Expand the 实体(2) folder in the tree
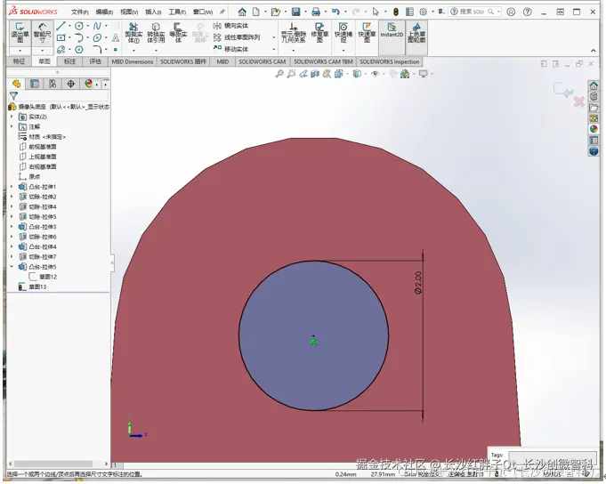This screenshot has height=484, width=606. [12, 117]
